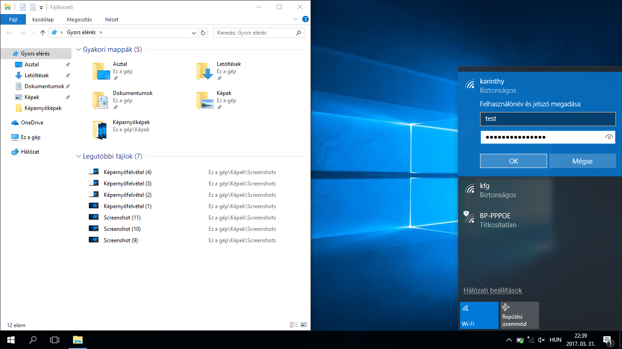Collapse the Legutóbbi fájlok group
Image resolution: width=622 pixels, height=349 pixels.
point(78,156)
